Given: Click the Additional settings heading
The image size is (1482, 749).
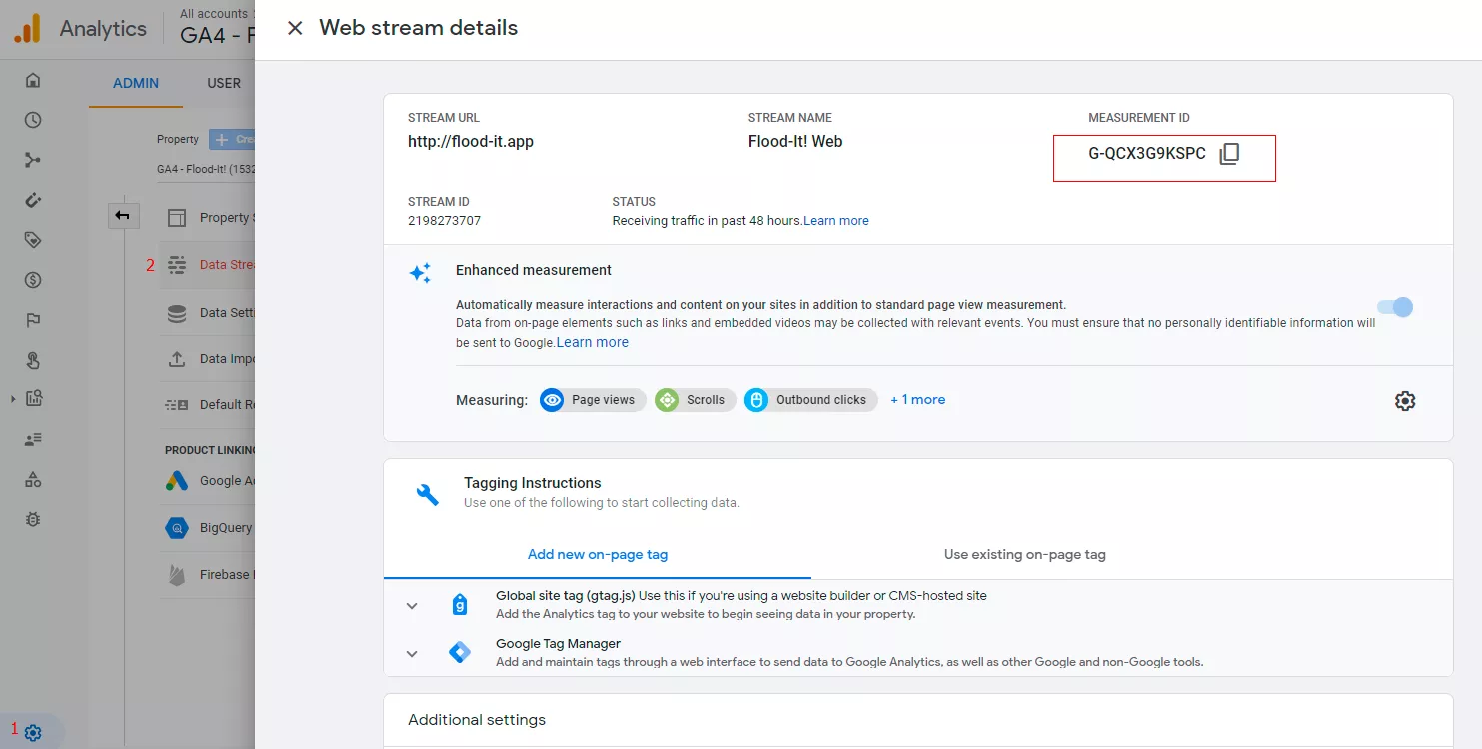Looking at the screenshot, I should coord(477,720).
